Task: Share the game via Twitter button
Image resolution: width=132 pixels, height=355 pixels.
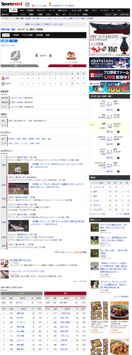Action: coord(5,41)
